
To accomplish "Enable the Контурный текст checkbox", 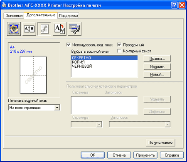I will pyautogui.click(x=119, y=51).
